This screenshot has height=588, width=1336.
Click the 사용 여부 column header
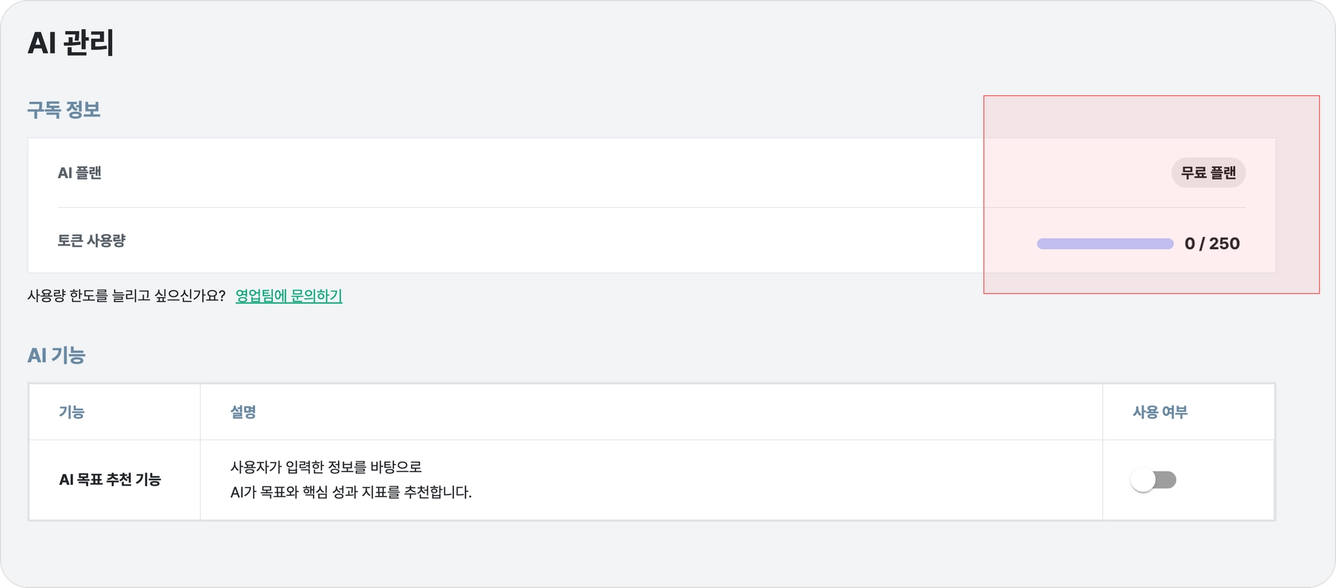tap(1160, 412)
